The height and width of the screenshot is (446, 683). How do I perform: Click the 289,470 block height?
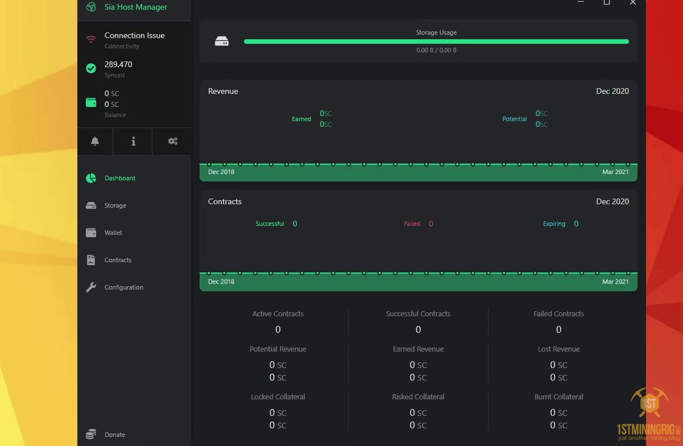tap(118, 64)
